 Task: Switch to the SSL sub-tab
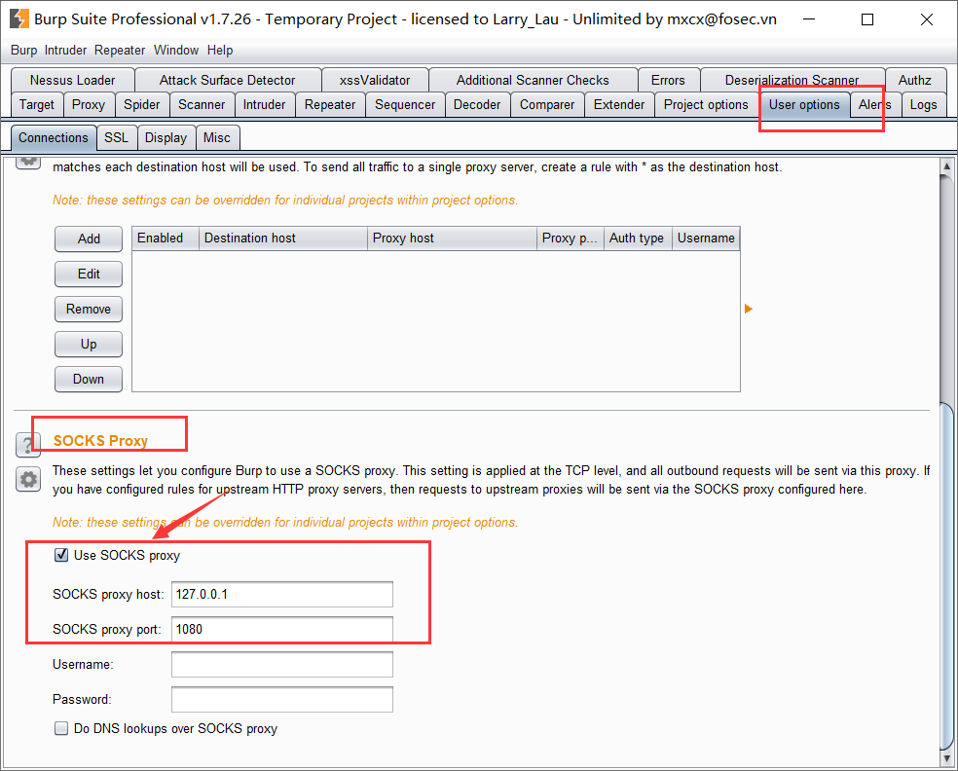[116, 137]
